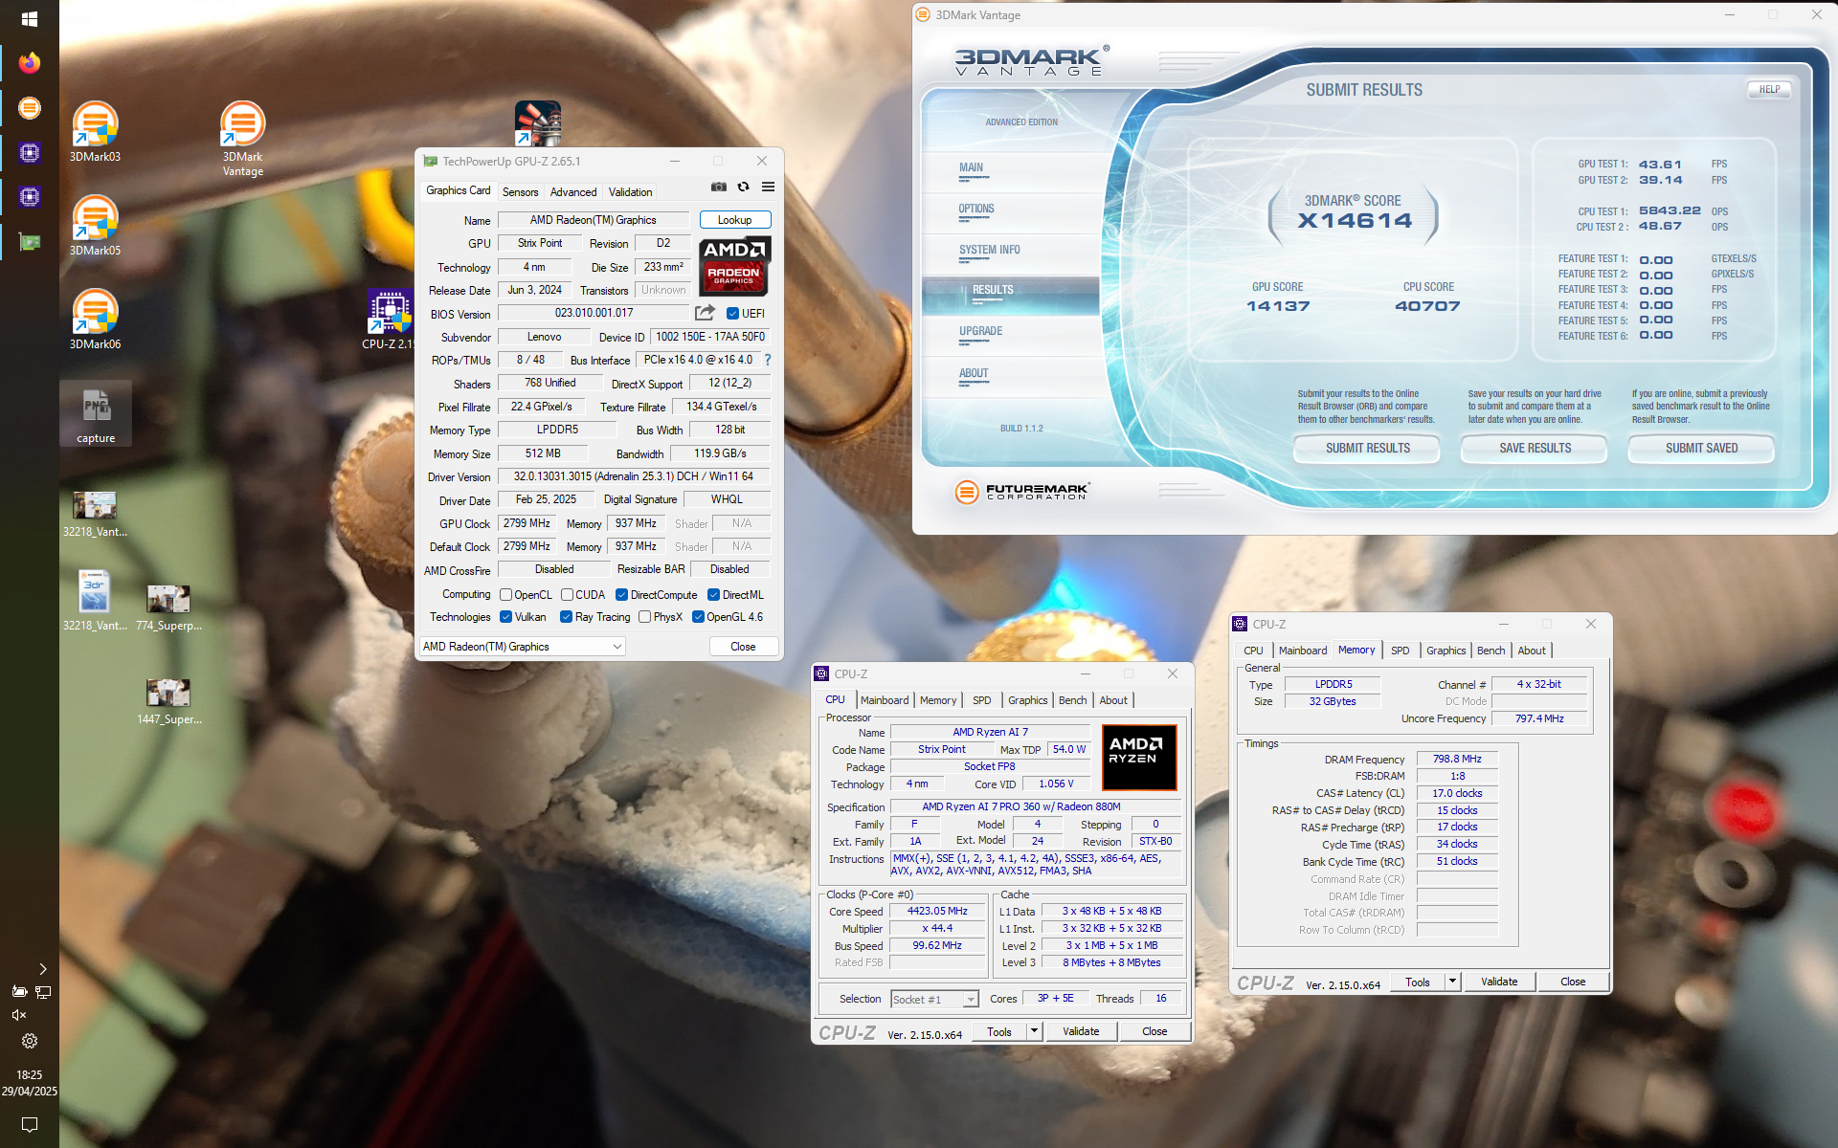Screen dimensions: 1838x1148
Task: Click the SUBMIT SAVED button
Action: 1701,448
